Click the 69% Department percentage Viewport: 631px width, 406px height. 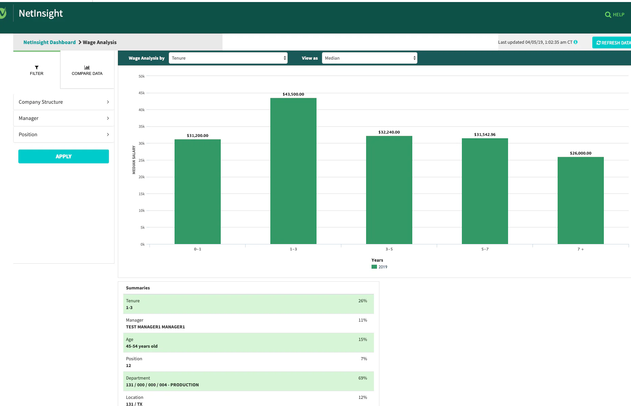click(363, 378)
